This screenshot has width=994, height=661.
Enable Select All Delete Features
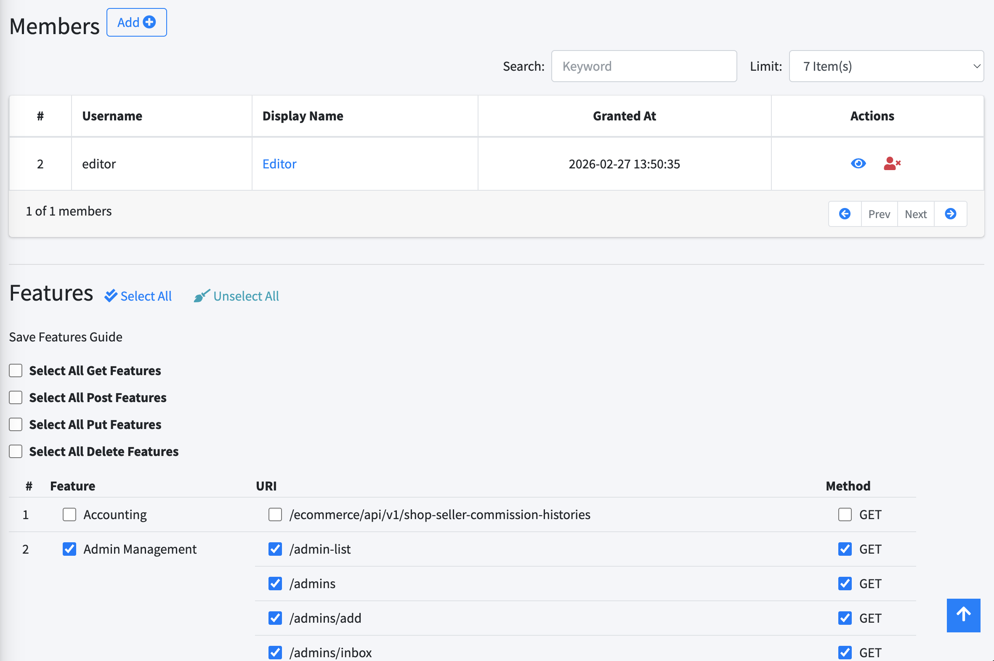coord(15,451)
